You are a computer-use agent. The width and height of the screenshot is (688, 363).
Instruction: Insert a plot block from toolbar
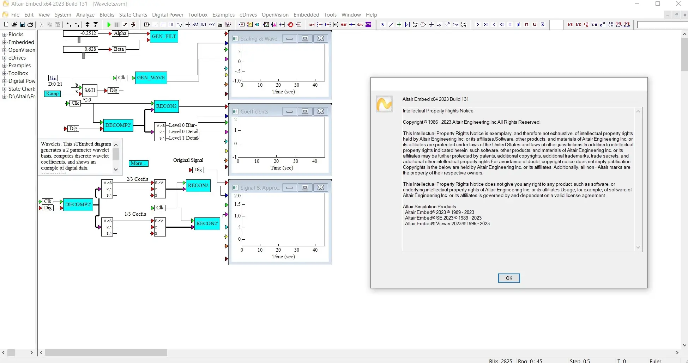click(250, 24)
